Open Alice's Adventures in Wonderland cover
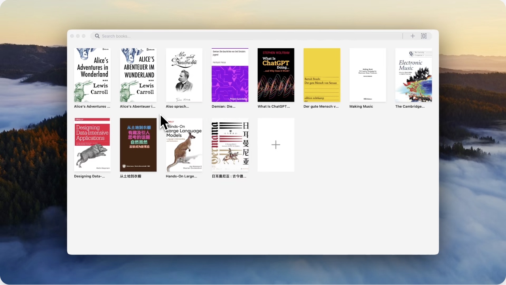This screenshot has height=285, width=506. point(92,75)
